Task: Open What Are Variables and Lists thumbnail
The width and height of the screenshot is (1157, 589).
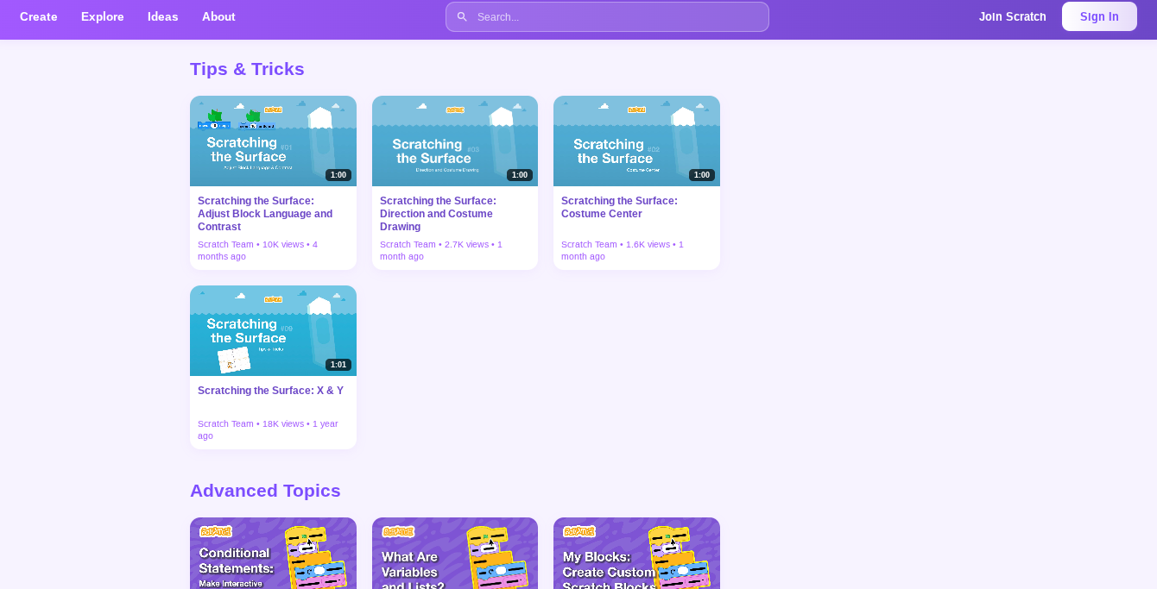Action: [x=455, y=554]
